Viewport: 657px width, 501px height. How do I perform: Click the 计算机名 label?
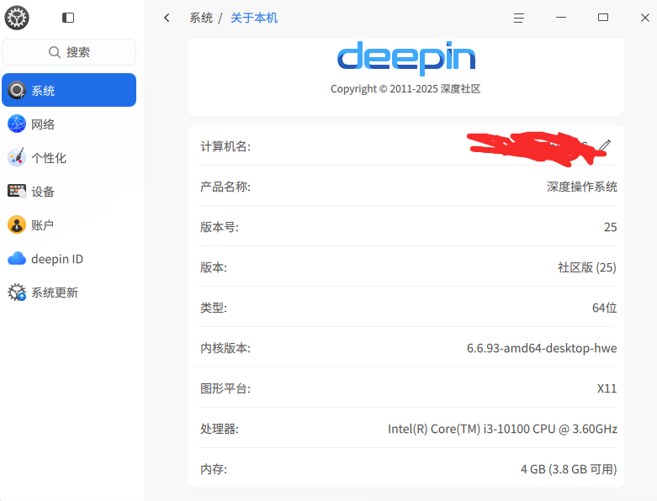tap(225, 146)
